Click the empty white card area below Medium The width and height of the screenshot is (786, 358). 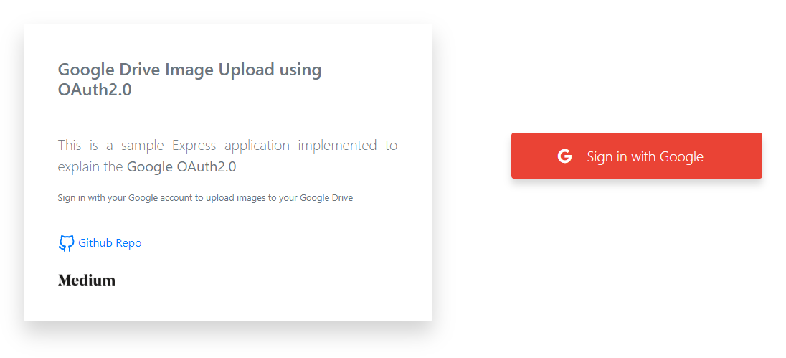tap(228, 305)
